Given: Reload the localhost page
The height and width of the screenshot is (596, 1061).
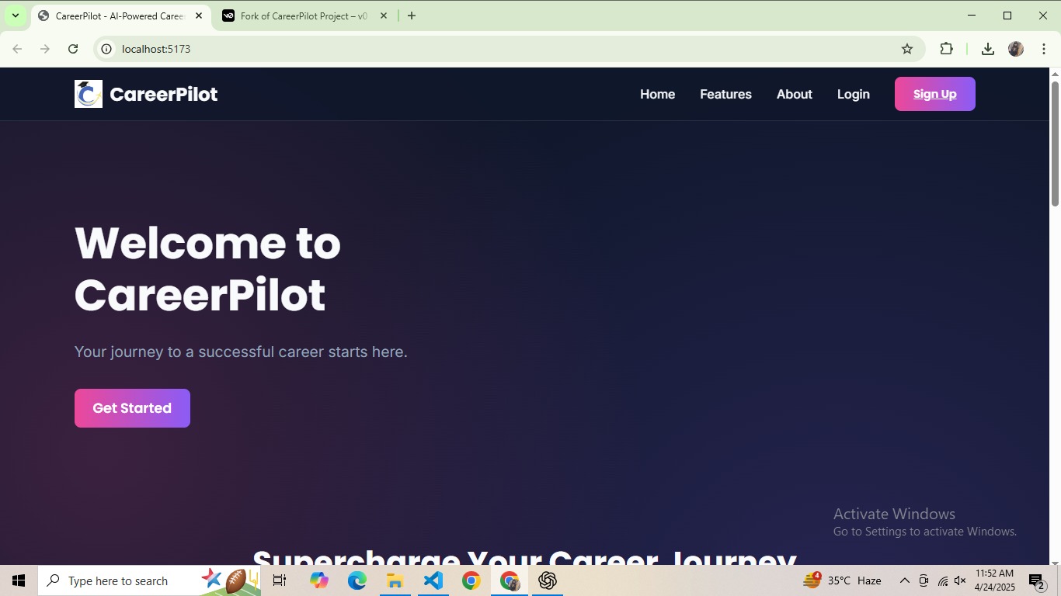Looking at the screenshot, I should pyautogui.click(x=73, y=49).
